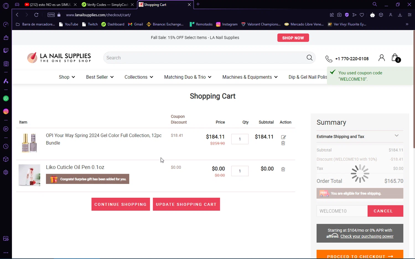Image resolution: width=415 pixels, height=259 pixels.
Task: Expand Machines & Equipments menu
Action: click(250, 77)
